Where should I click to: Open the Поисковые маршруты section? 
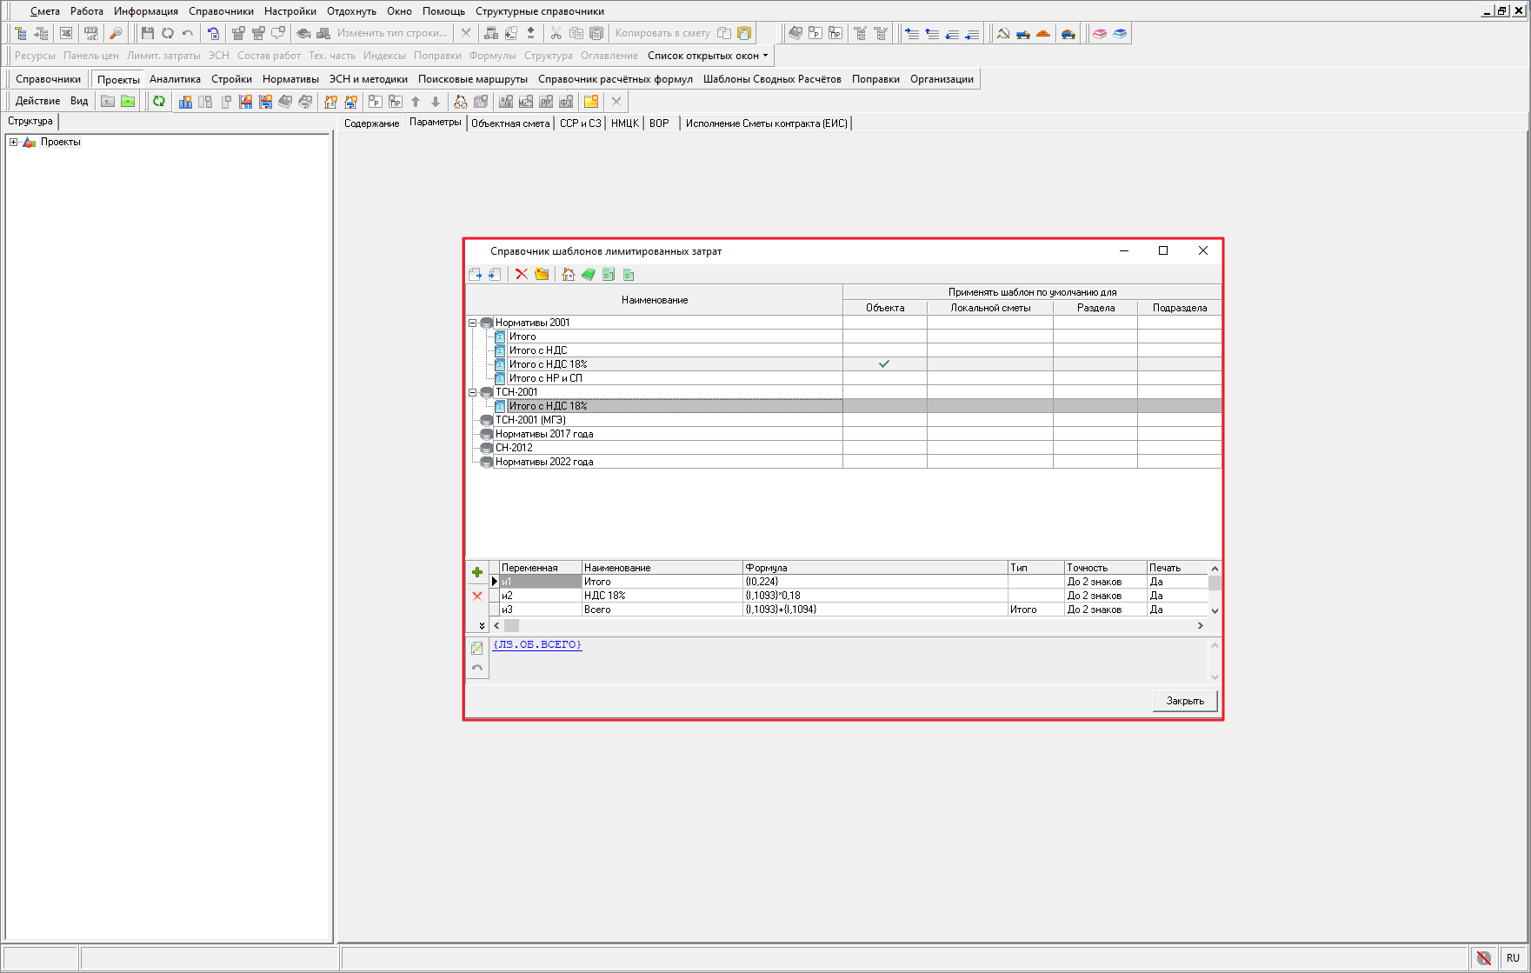[473, 79]
